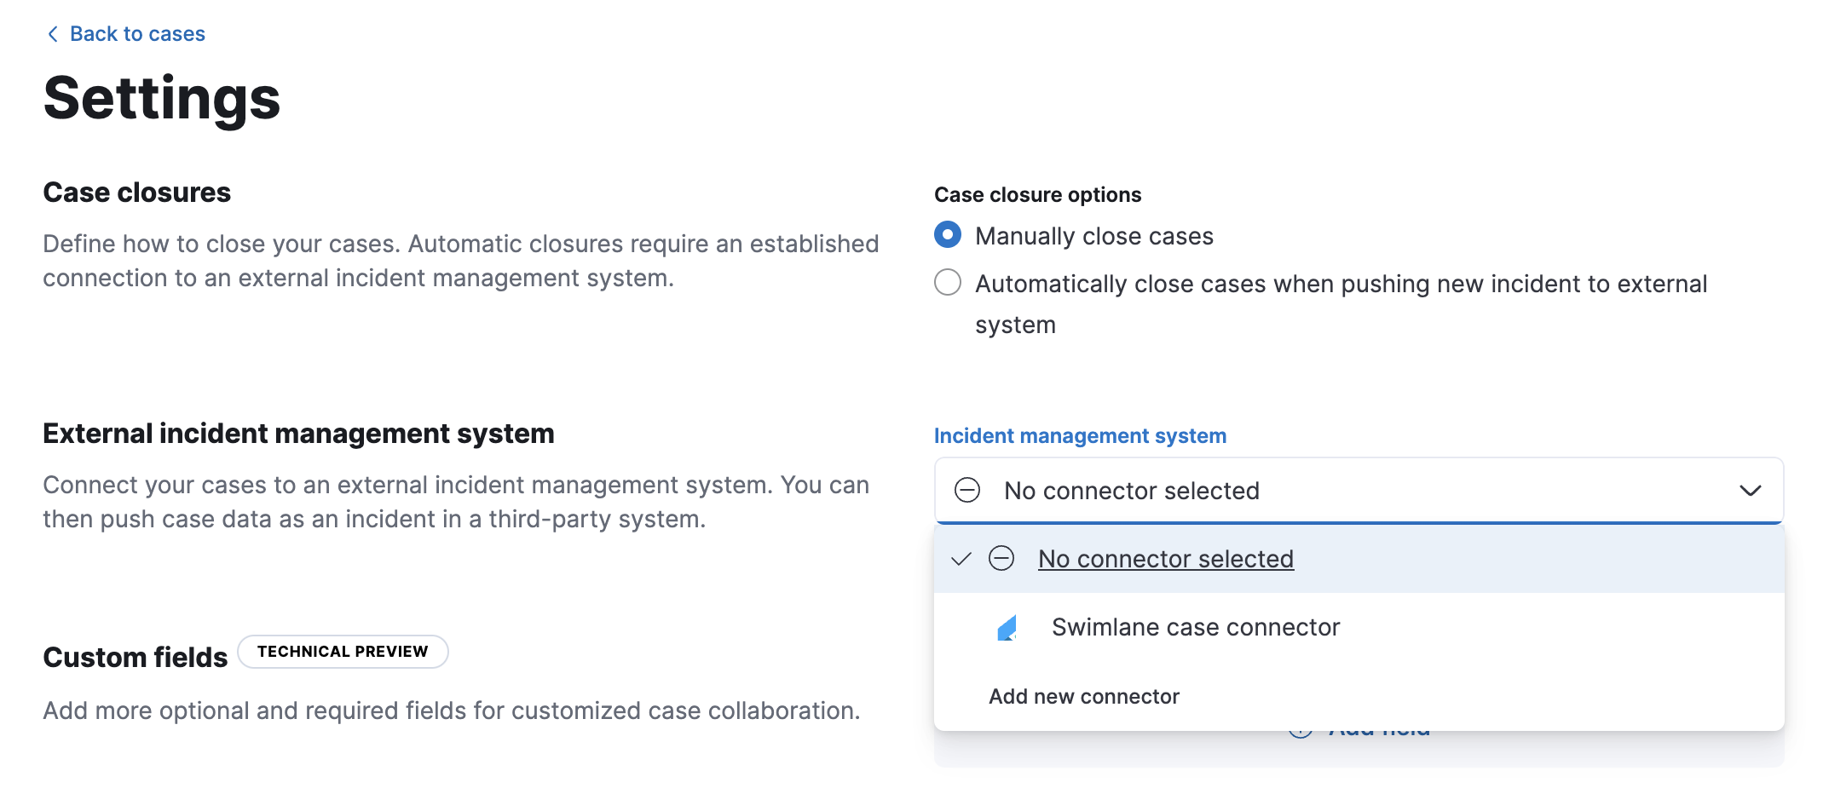
Task: Click the minus-circle icon in the dropdown list
Action: tap(1001, 559)
